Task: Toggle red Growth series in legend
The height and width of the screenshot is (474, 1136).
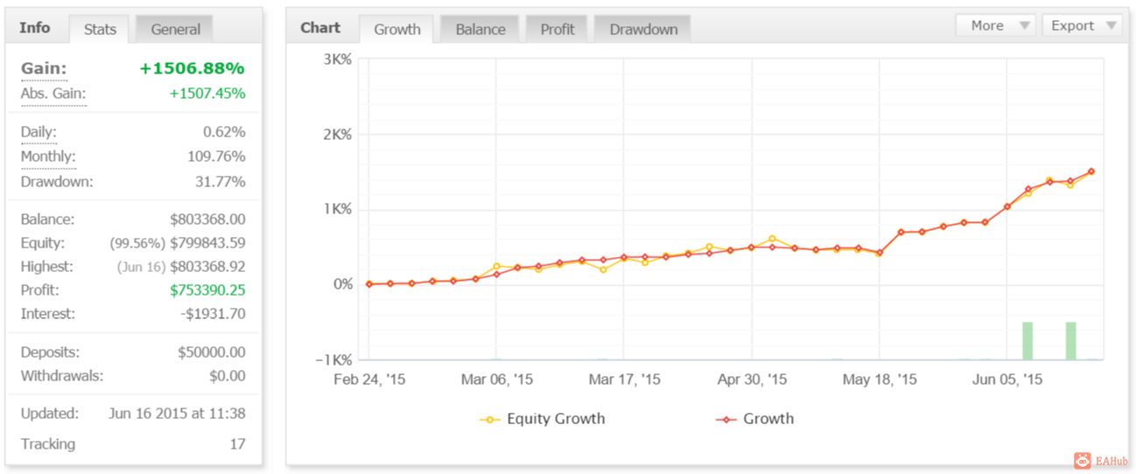Action: [754, 419]
